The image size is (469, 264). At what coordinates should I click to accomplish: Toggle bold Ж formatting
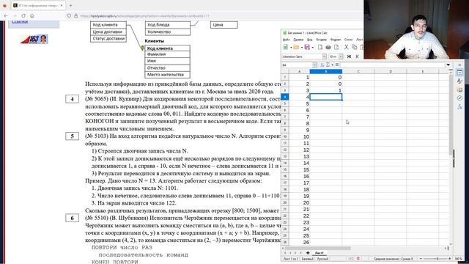(349, 56)
